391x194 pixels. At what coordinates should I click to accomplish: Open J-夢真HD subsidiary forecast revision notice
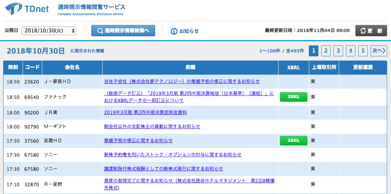182,82
